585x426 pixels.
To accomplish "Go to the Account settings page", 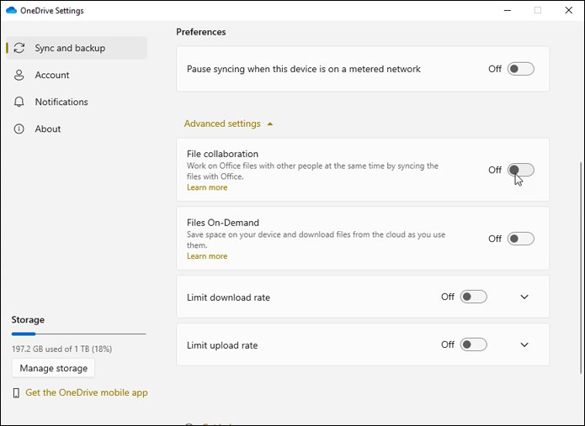I will tap(77, 75).
